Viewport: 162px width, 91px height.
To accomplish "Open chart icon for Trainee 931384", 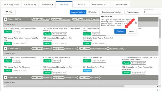I will tap(5, 78).
